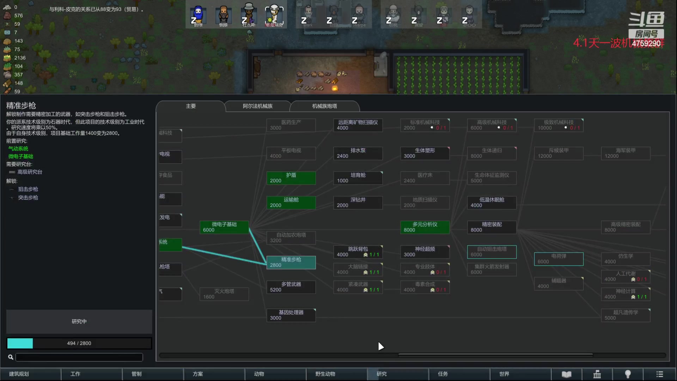Screen dimensions: 677x381
Task: Click the sniper rifle unlock icon 狙击步枪
Action: click(x=12, y=189)
